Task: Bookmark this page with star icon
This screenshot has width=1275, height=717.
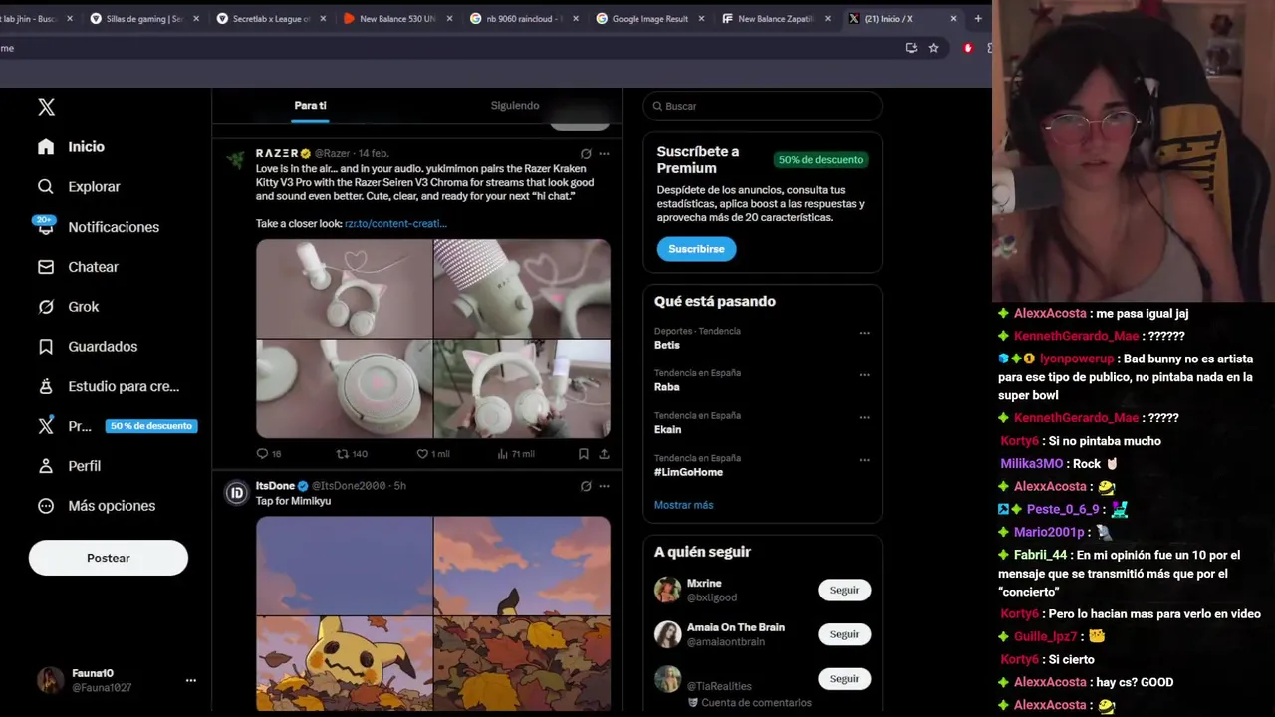Action: pyautogui.click(x=933, y=48)
